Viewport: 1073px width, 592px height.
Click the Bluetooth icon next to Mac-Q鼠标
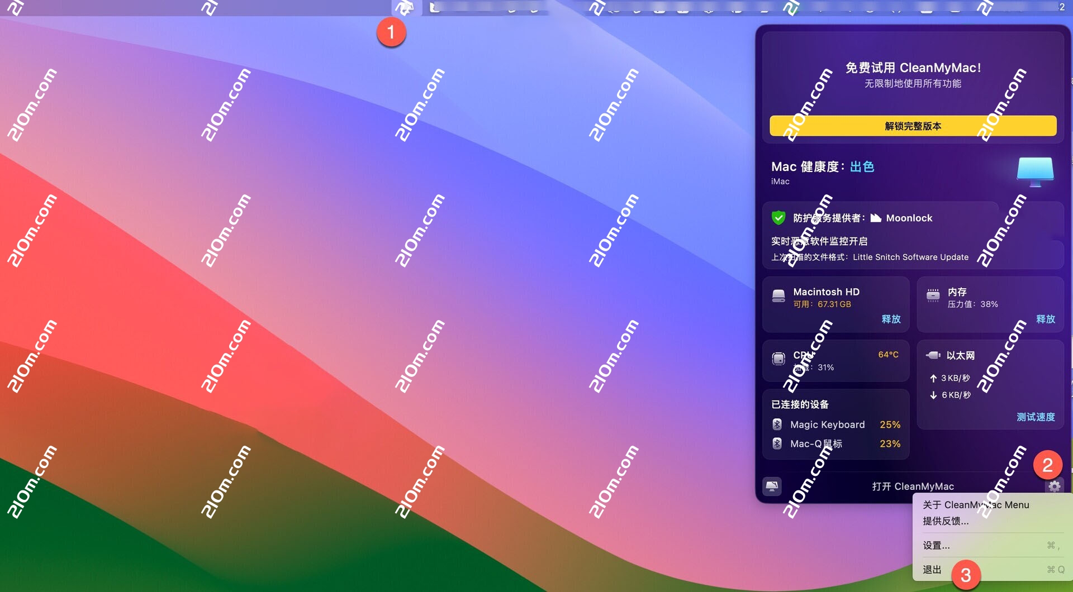tap(777, 444)
